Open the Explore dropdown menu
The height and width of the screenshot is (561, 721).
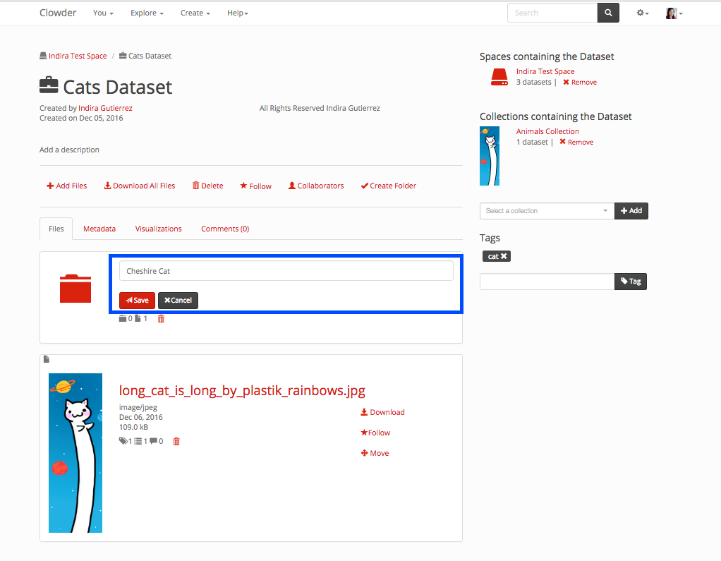click(x=147, y=13)
